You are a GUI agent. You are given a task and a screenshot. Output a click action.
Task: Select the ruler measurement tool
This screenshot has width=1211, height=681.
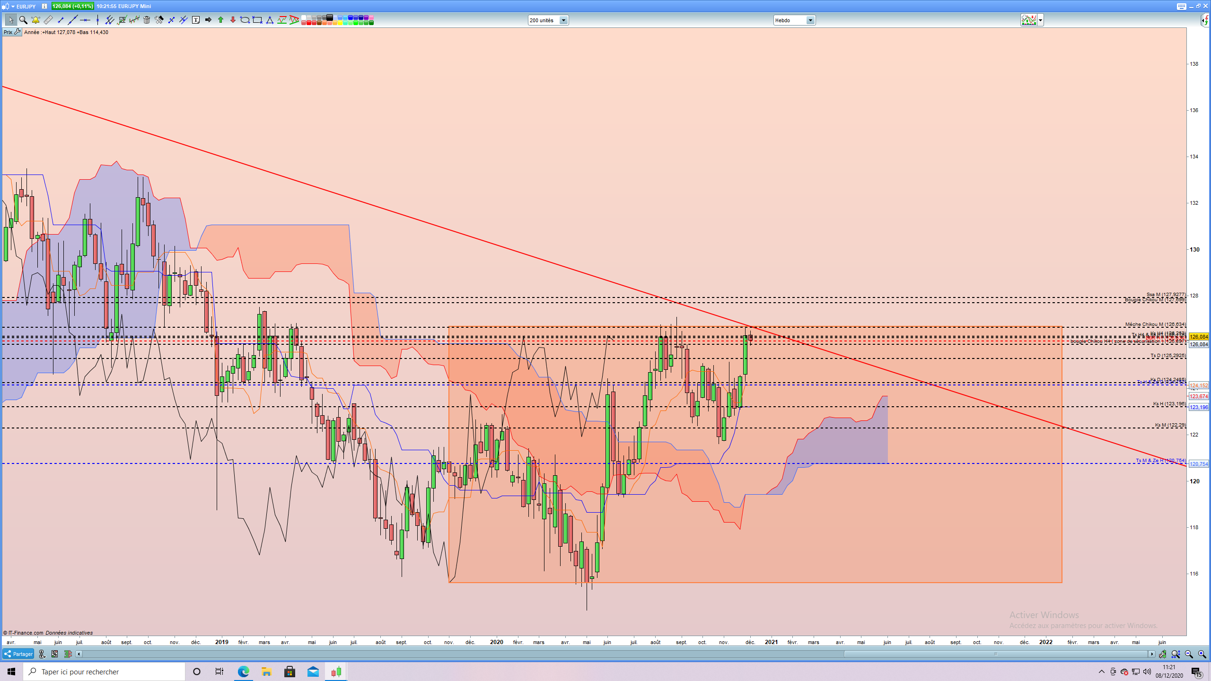coord(48,20)
